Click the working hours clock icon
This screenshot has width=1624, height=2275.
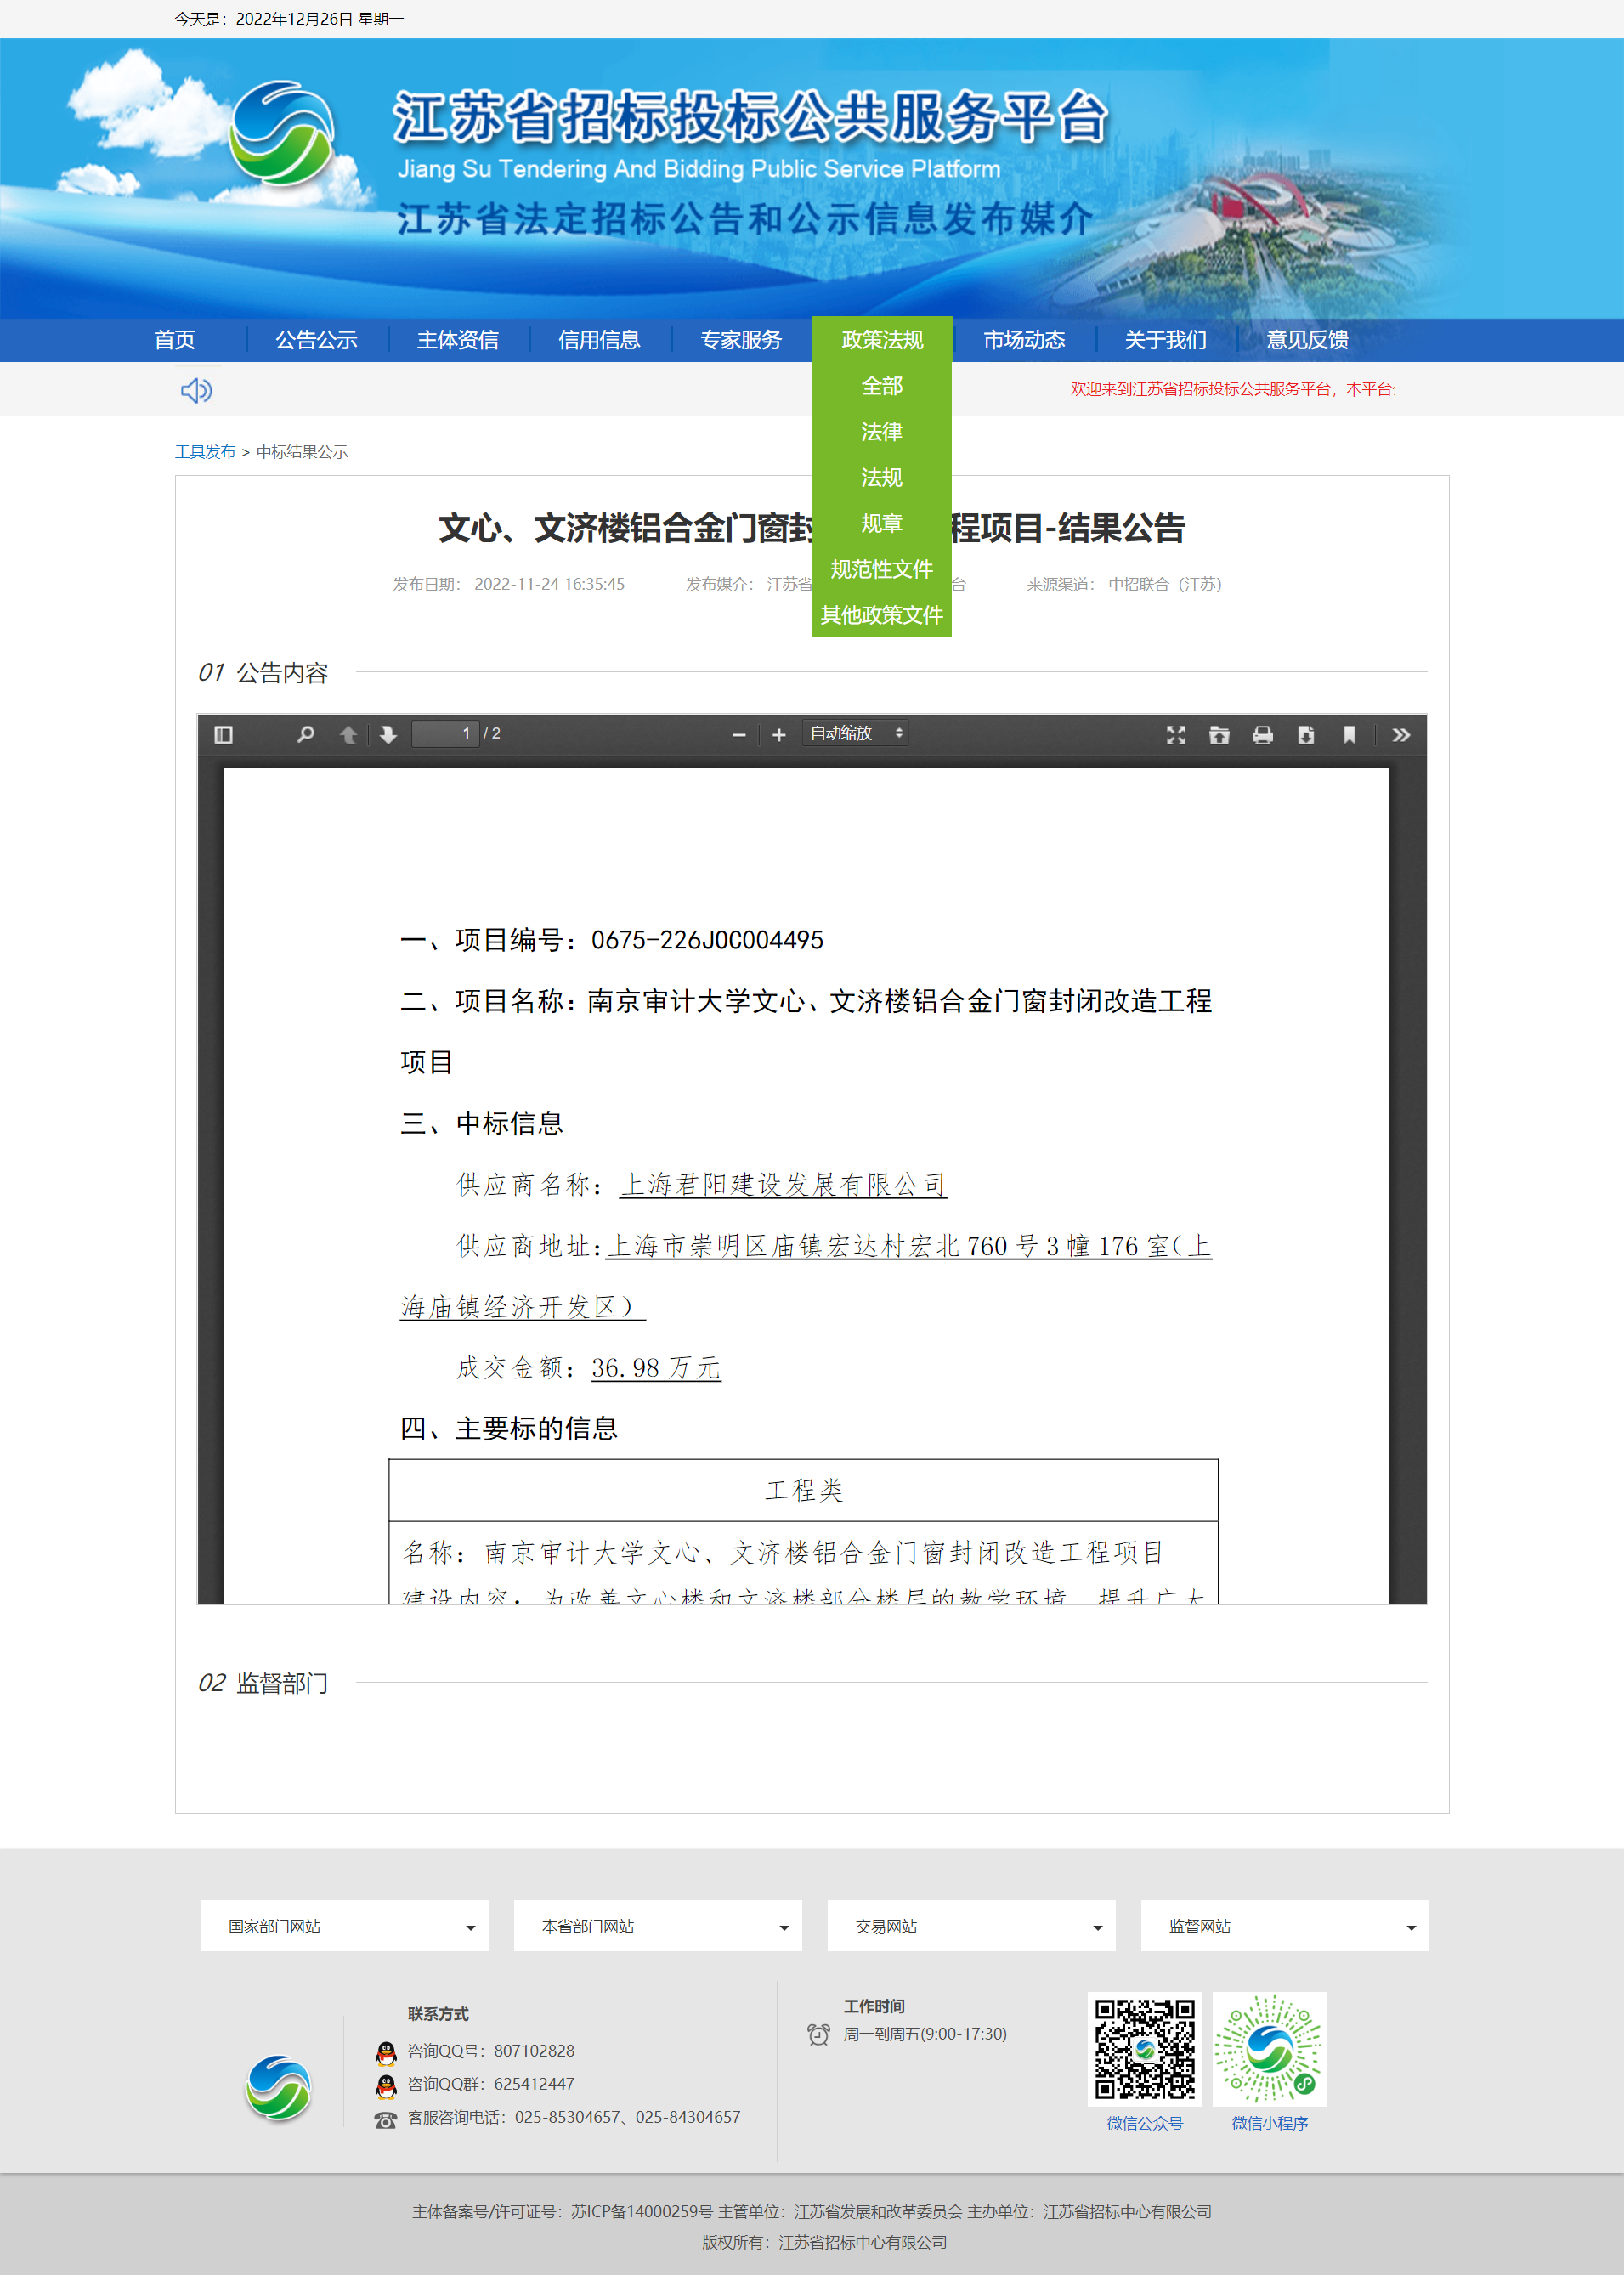pyautogui.click(x=819, y=2034)
